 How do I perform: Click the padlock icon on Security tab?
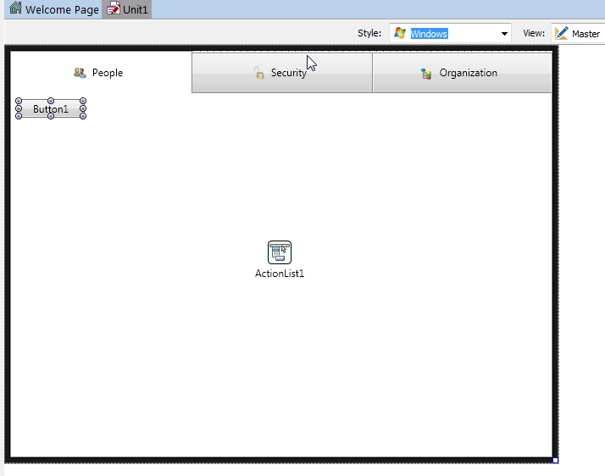click(259, 73)
